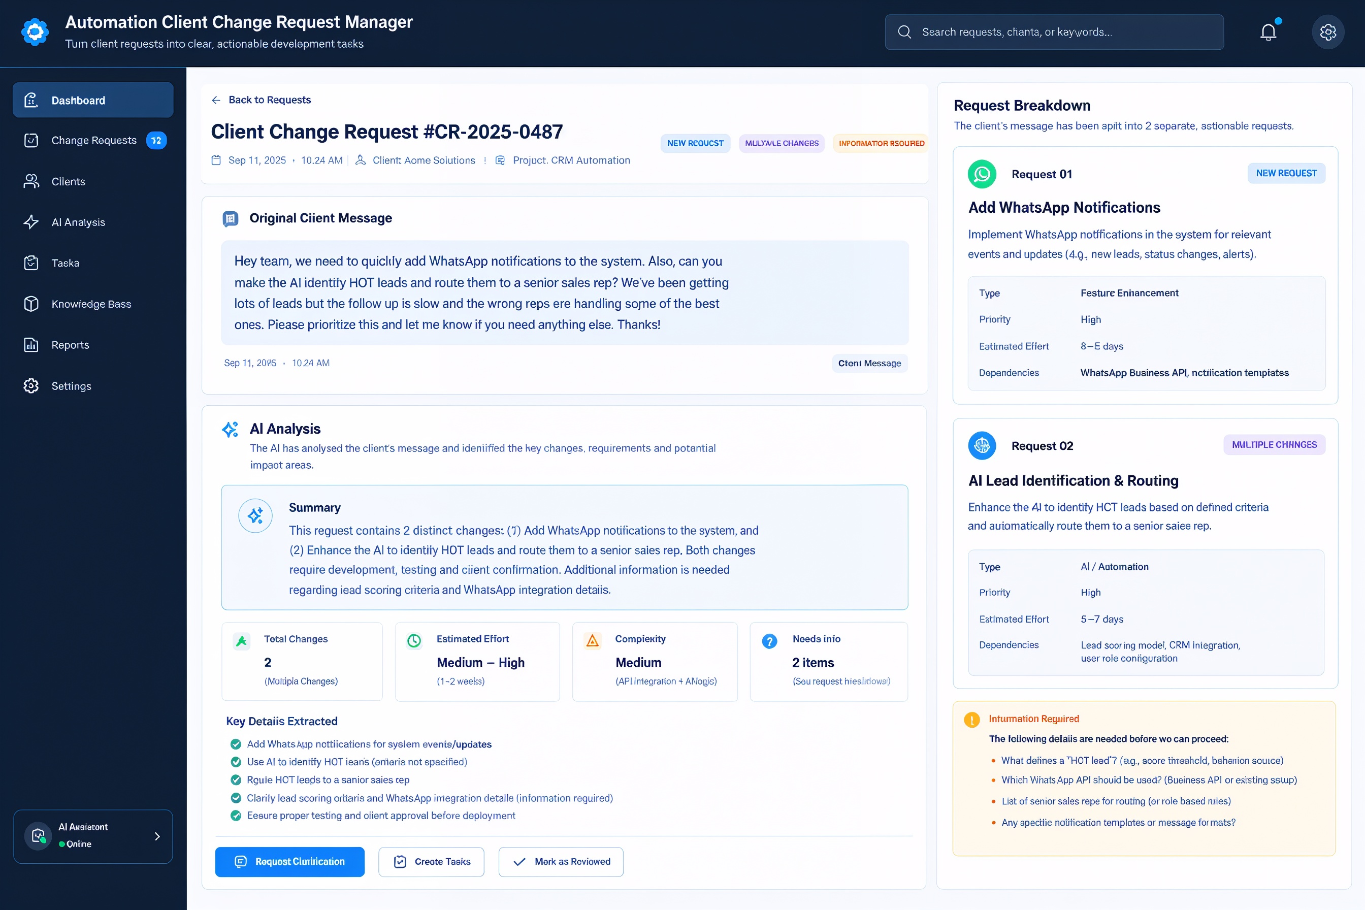The image size is (1365, 910).
Task: Click the Clients people icon
Action: tap(31, 181)
